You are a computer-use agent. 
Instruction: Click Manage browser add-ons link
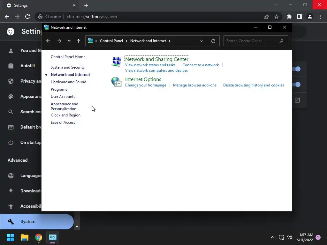(194, 85)
